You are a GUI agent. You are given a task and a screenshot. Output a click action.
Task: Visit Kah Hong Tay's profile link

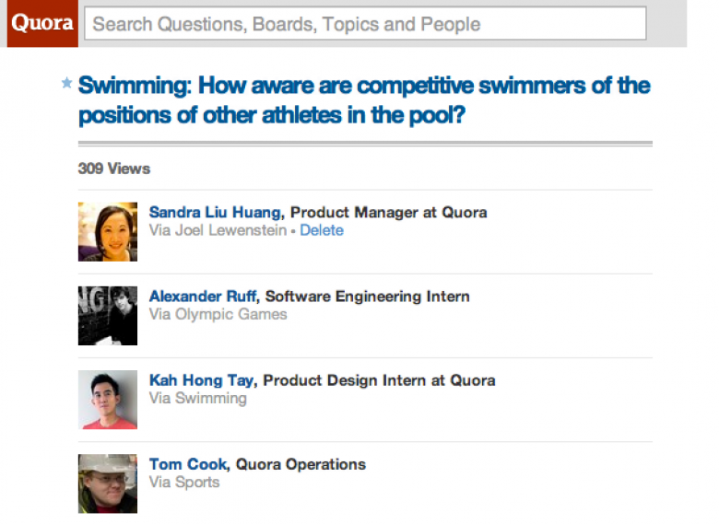201,380
